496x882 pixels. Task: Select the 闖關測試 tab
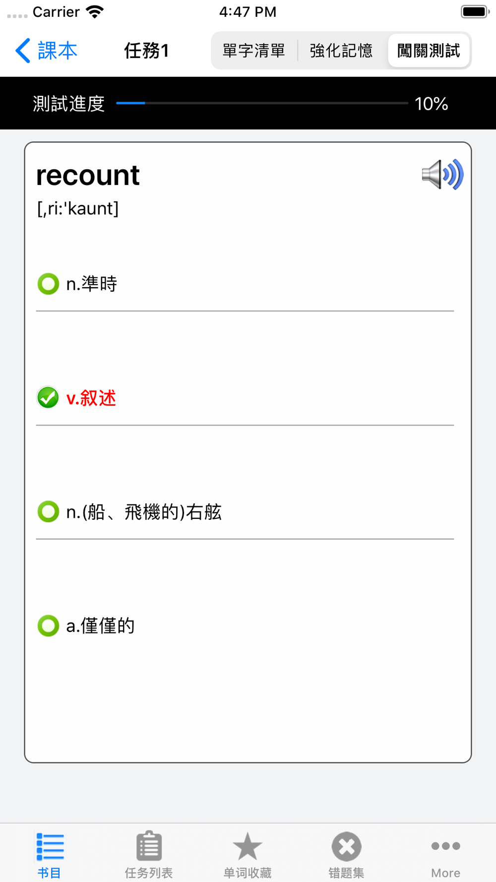429,51
